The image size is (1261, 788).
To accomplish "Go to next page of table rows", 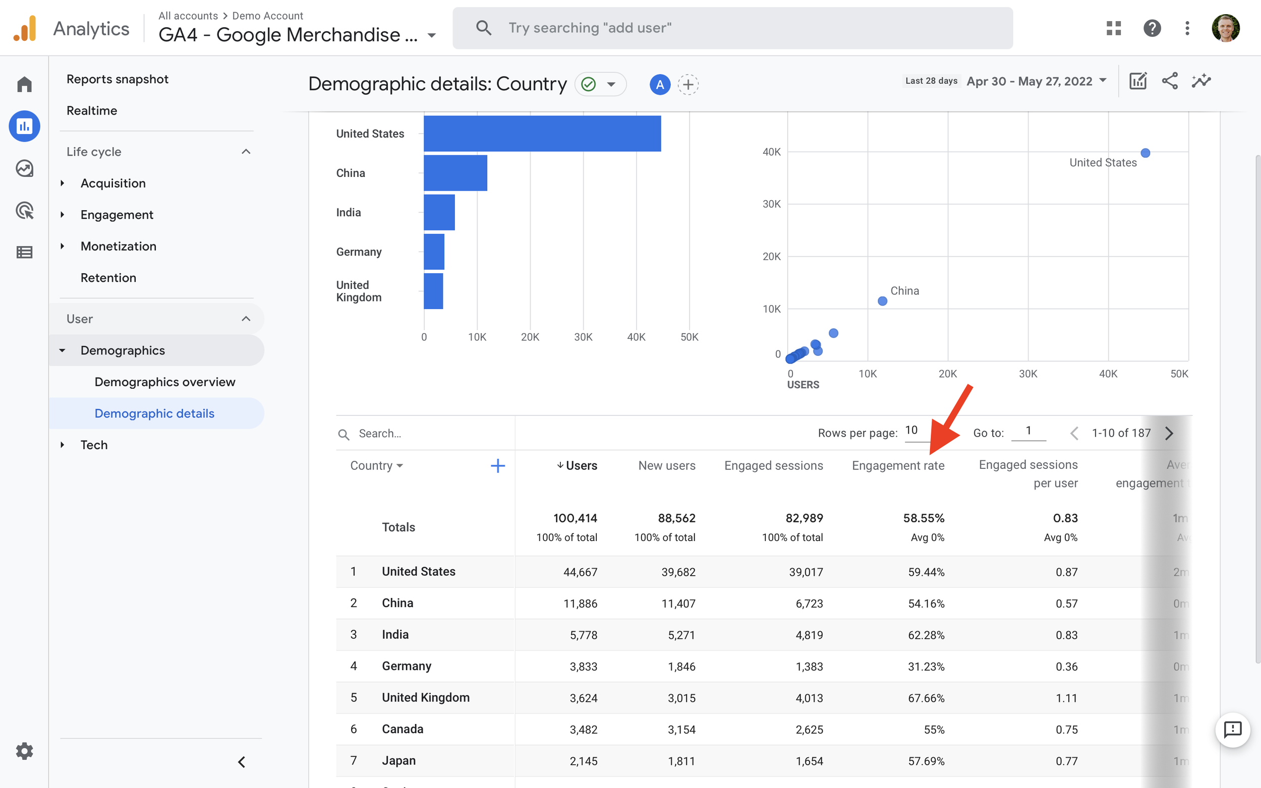I will click(1169, 433).
